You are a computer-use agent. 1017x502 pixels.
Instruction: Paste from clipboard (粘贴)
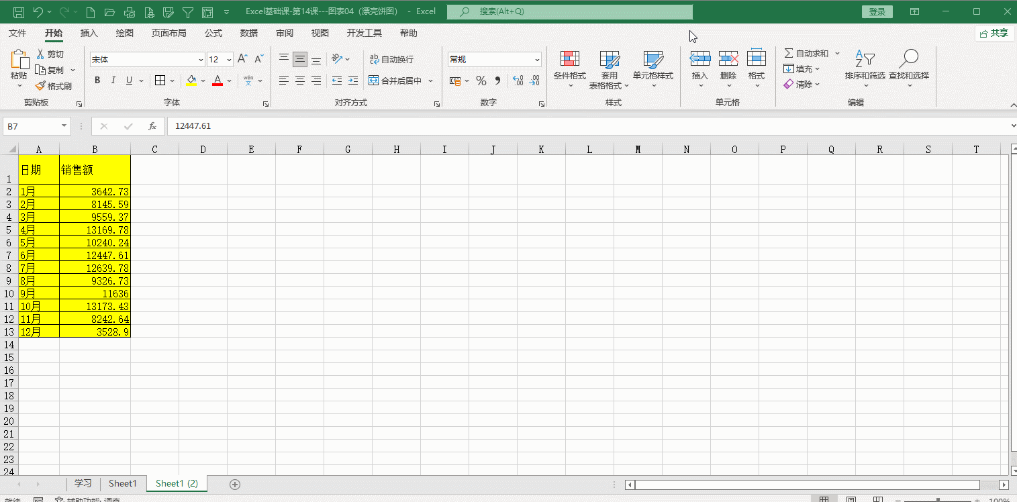coord(19,69)
